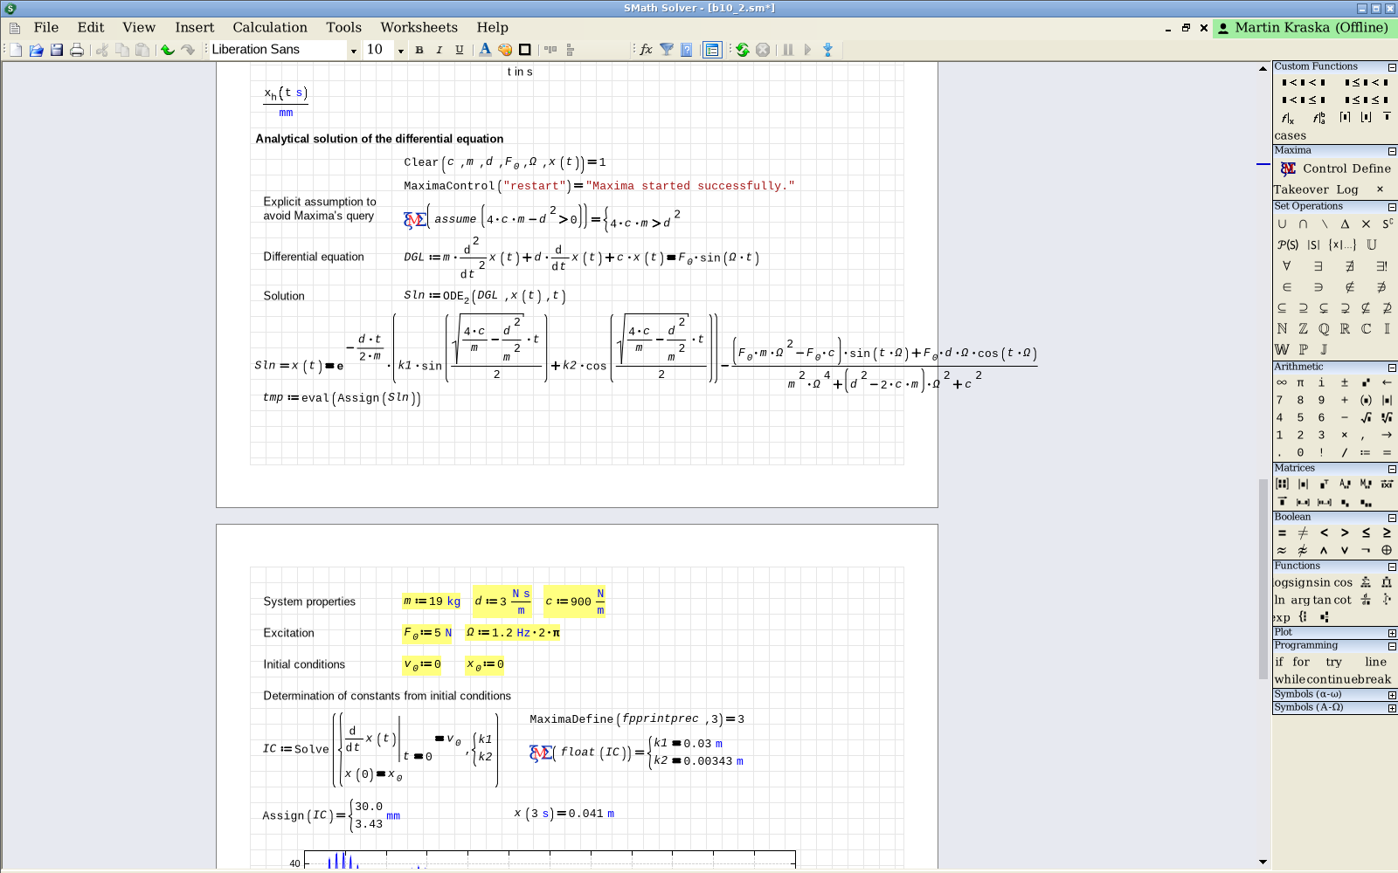Insert the 'cases' custom function

pyautogui.click(x=1290, y=135)
